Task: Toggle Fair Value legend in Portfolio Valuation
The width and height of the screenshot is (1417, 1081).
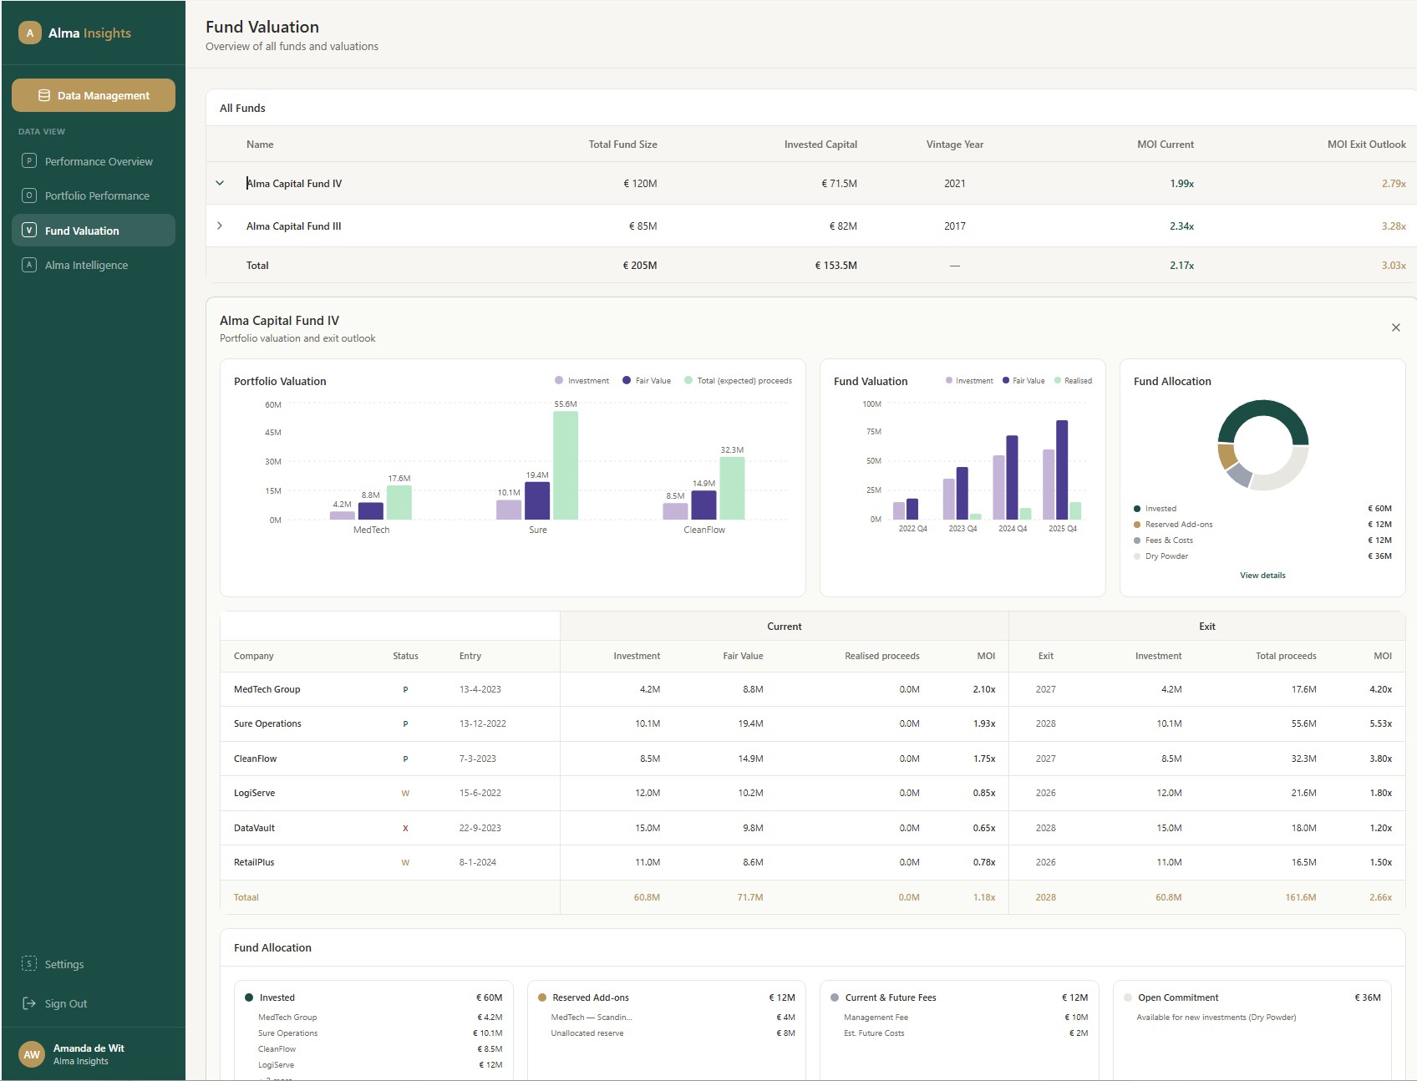Action: coord(647,380)
